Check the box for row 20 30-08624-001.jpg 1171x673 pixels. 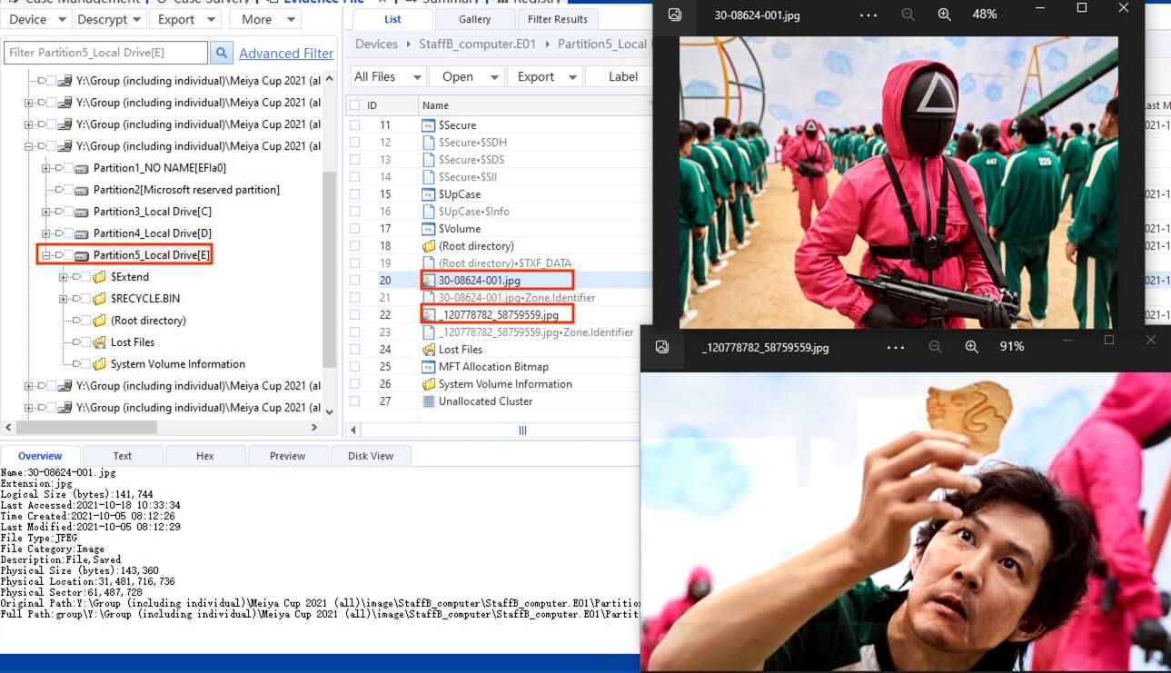(355, 281)
